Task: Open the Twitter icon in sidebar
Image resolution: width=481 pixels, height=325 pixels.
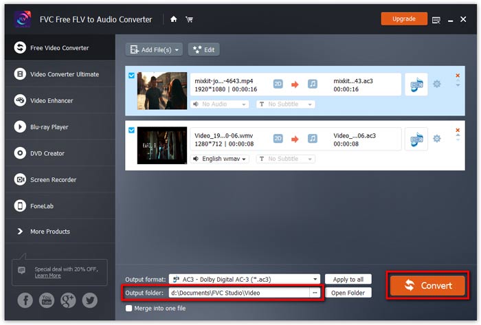Action: click(x=89, y=300)
